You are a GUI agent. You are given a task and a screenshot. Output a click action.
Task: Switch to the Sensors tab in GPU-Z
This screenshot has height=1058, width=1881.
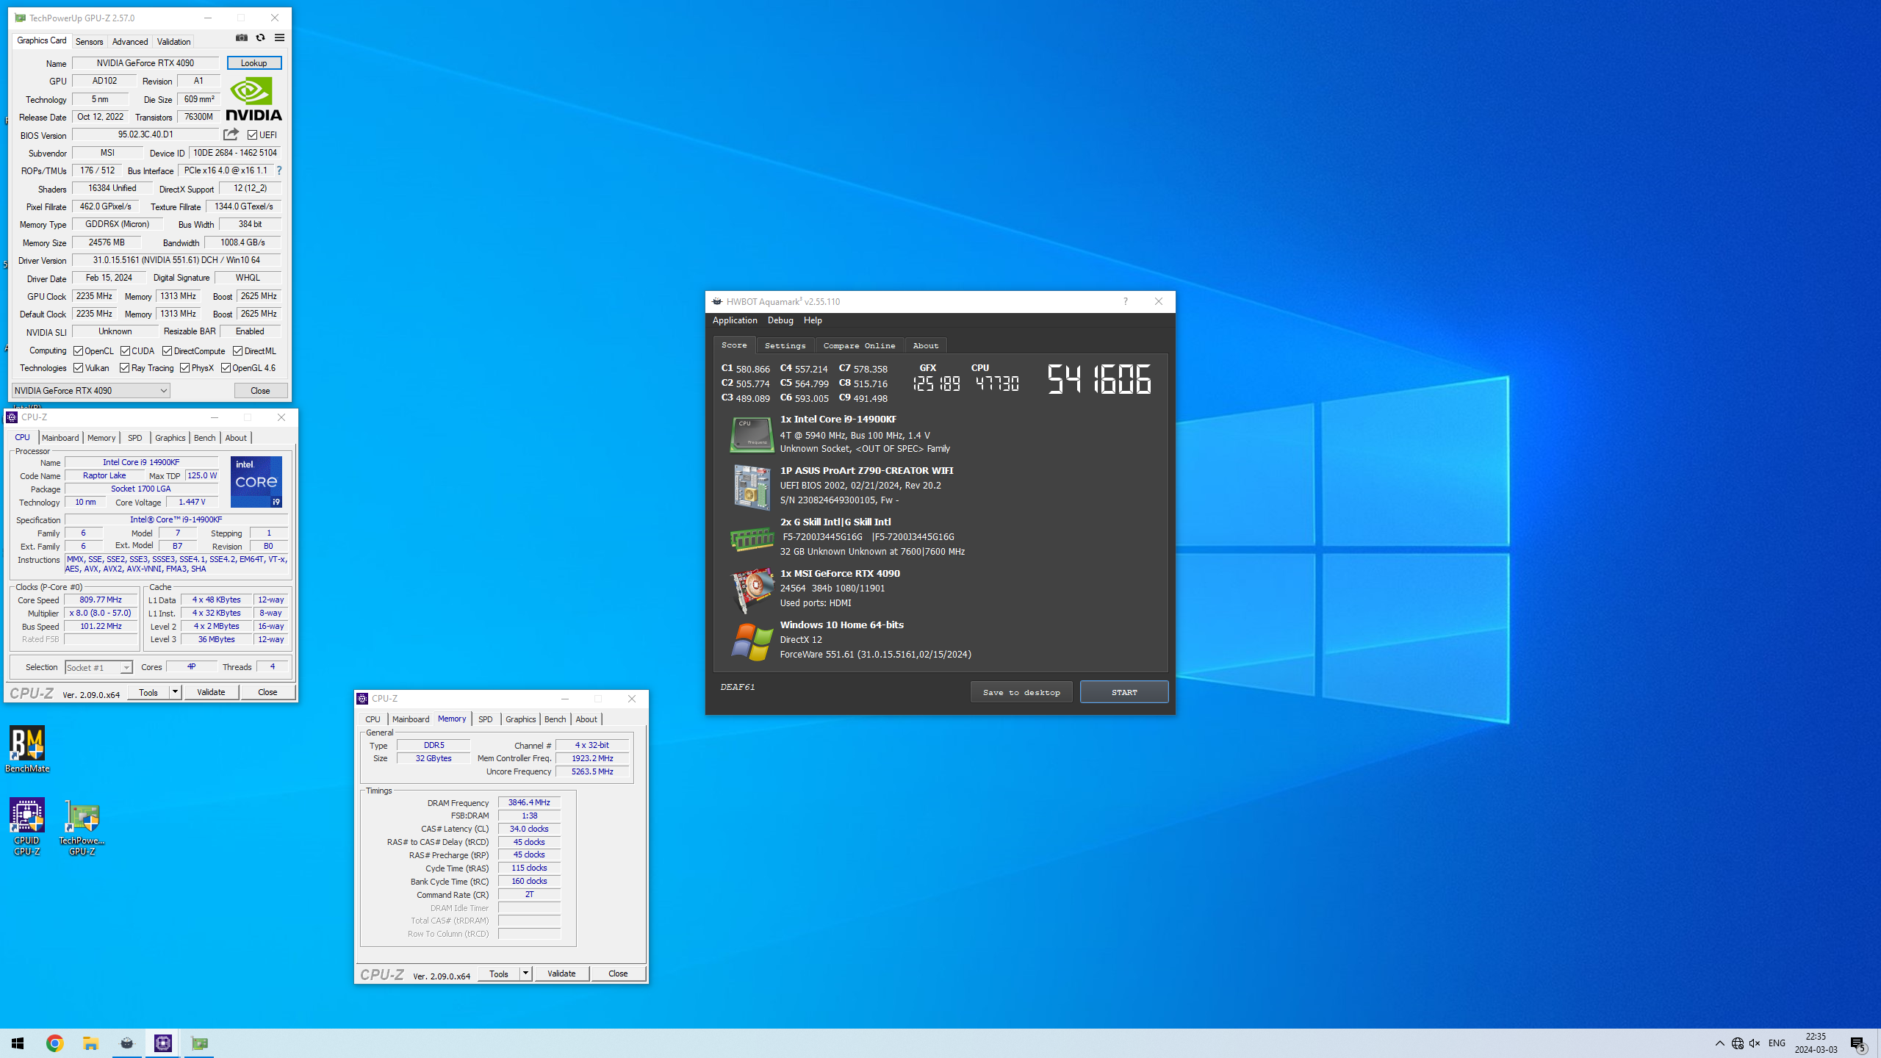(x=89, y=42)
